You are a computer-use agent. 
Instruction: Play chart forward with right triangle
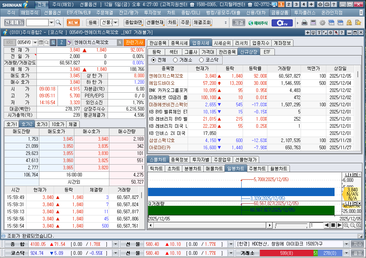[x=340, y=225]
